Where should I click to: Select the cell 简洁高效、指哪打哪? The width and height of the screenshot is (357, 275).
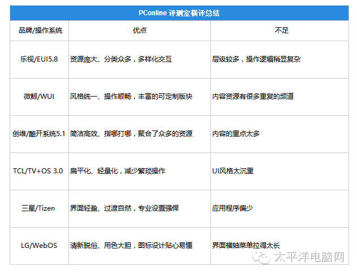click(x=131, y=134)
